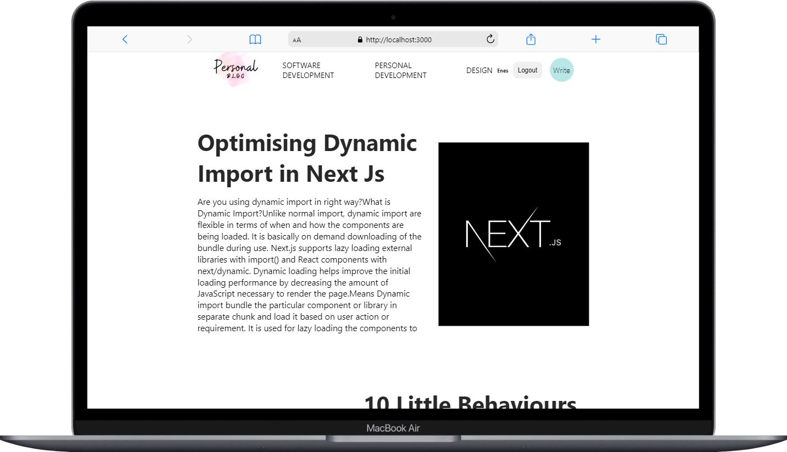Image resolution: width=787 pixels, height=452 pixels.
Task: Reload the page with refresh icon
Action: coord(490,39)
